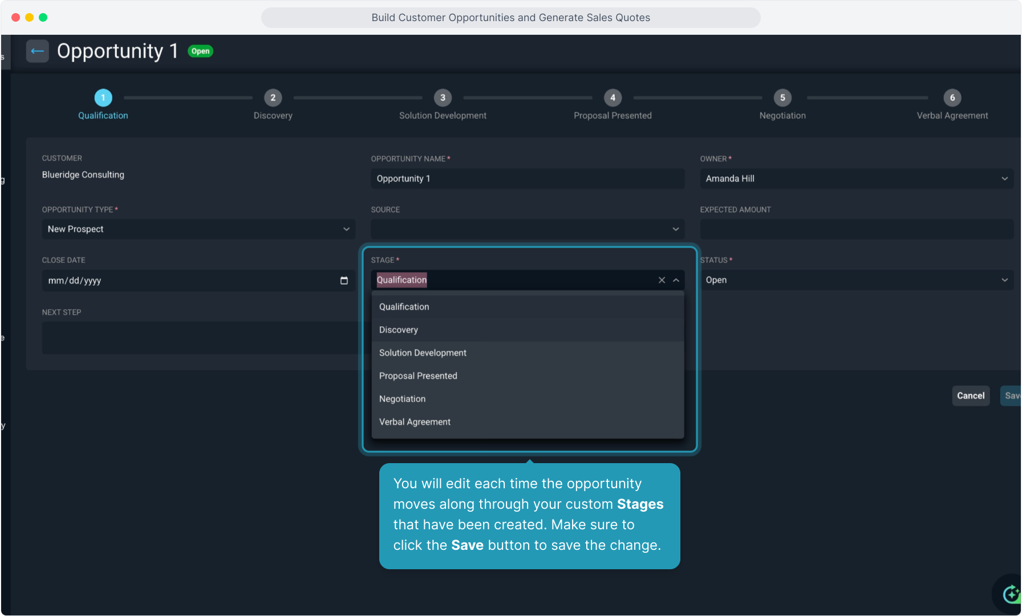Click the Opportunity Name text field

[x=527, y=179]
